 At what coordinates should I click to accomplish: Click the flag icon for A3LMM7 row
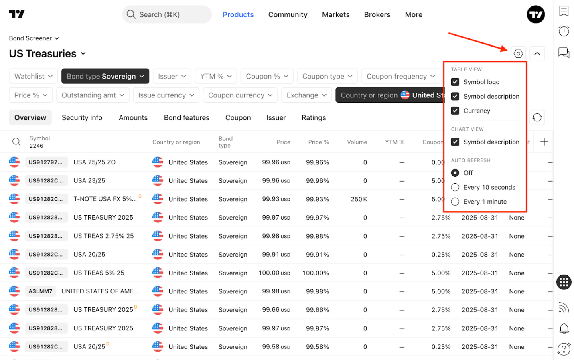(14, 291)
